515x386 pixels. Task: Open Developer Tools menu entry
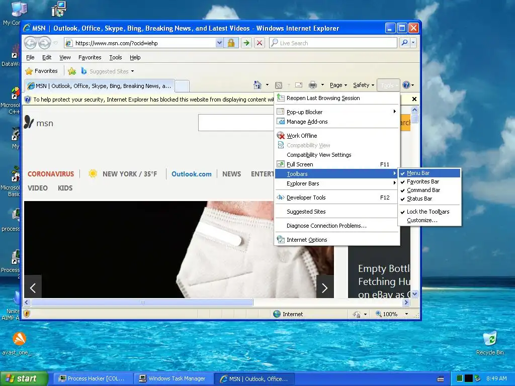(336, 198)
